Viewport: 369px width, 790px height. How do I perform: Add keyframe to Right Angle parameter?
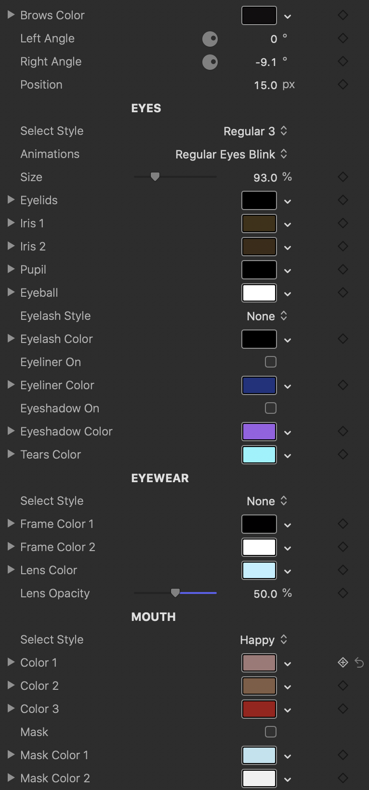coord(343,62)
